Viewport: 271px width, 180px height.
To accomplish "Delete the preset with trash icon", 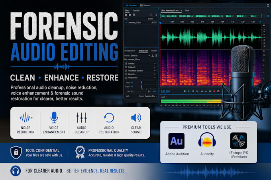I will point(156,56).
